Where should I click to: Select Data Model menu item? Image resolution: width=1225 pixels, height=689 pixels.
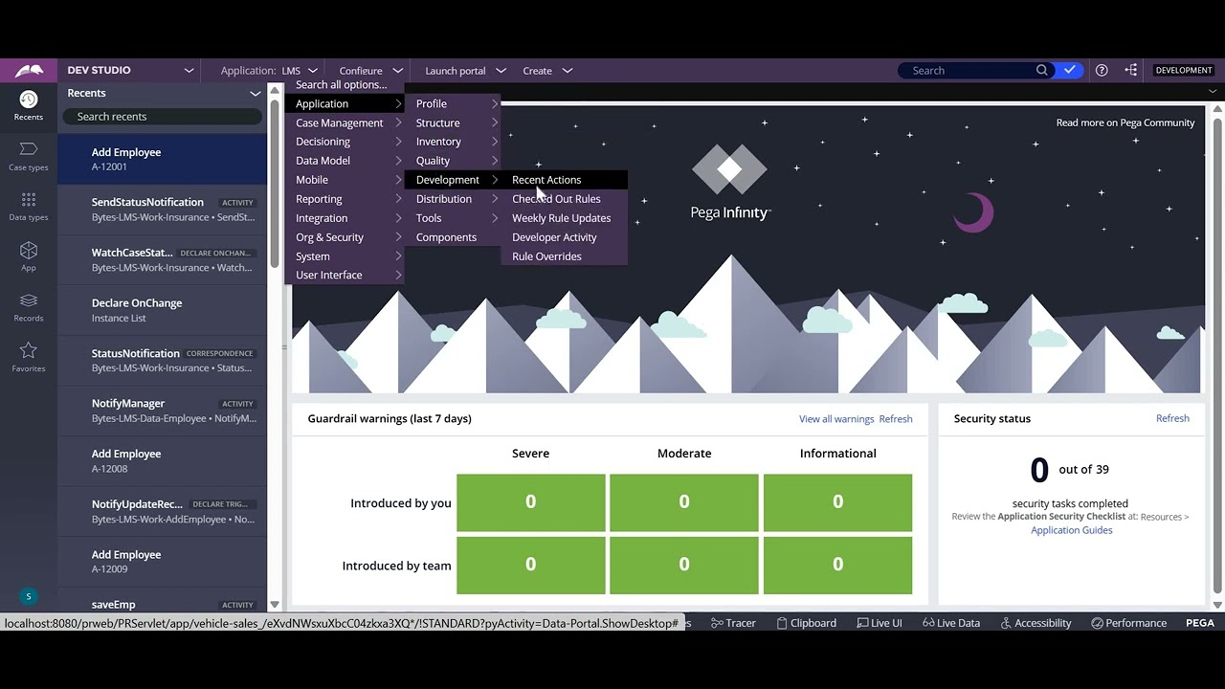pos(345,161)
